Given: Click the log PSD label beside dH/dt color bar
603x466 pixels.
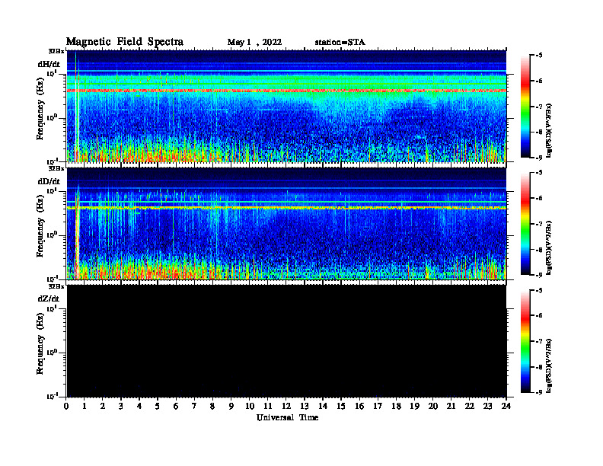Looking at the screenshot, I should [x=550, y=130].
